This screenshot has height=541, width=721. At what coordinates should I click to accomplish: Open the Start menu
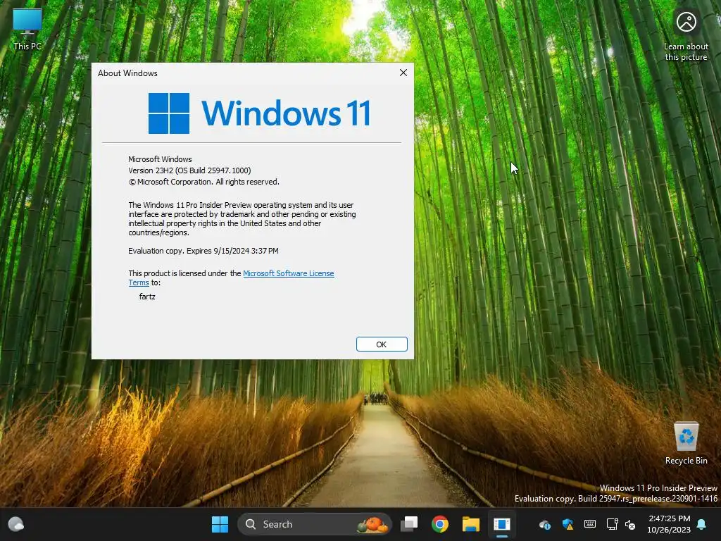[x=220, y=524]
